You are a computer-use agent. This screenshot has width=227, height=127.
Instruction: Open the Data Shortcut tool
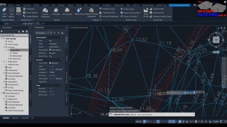(157, 13)
